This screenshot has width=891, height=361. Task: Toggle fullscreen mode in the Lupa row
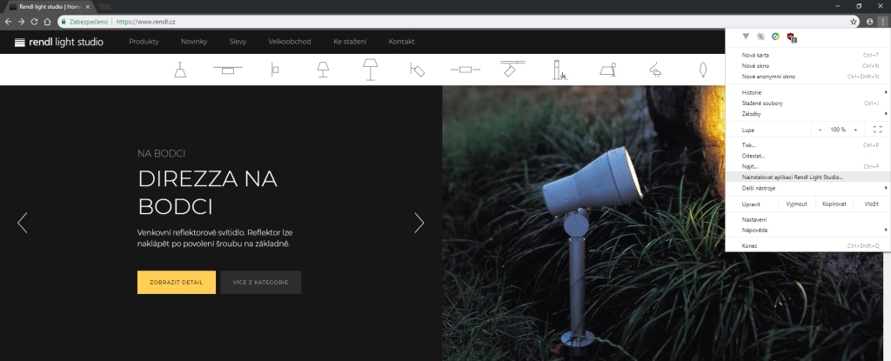tap(877, 129)
